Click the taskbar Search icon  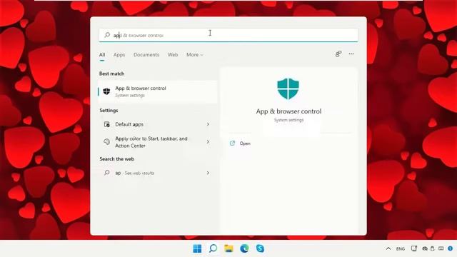click(x=213, y=248)
